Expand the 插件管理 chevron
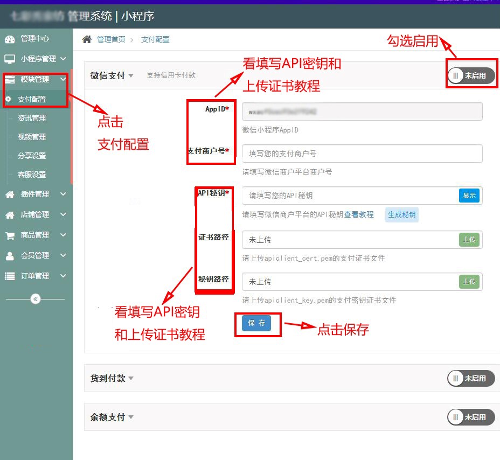The height and width of the screenshot is (460, 500). [x=63, y=194]
